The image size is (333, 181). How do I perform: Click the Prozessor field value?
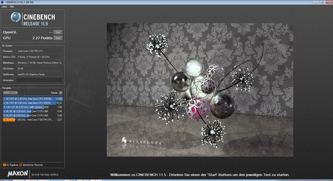pyautogui.click(x=39, y=51)
